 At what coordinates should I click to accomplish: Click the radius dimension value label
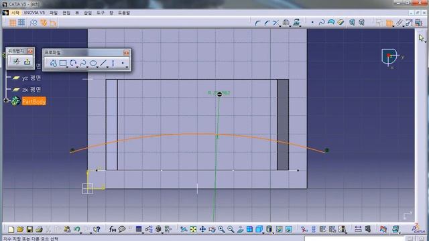(219, 93)
